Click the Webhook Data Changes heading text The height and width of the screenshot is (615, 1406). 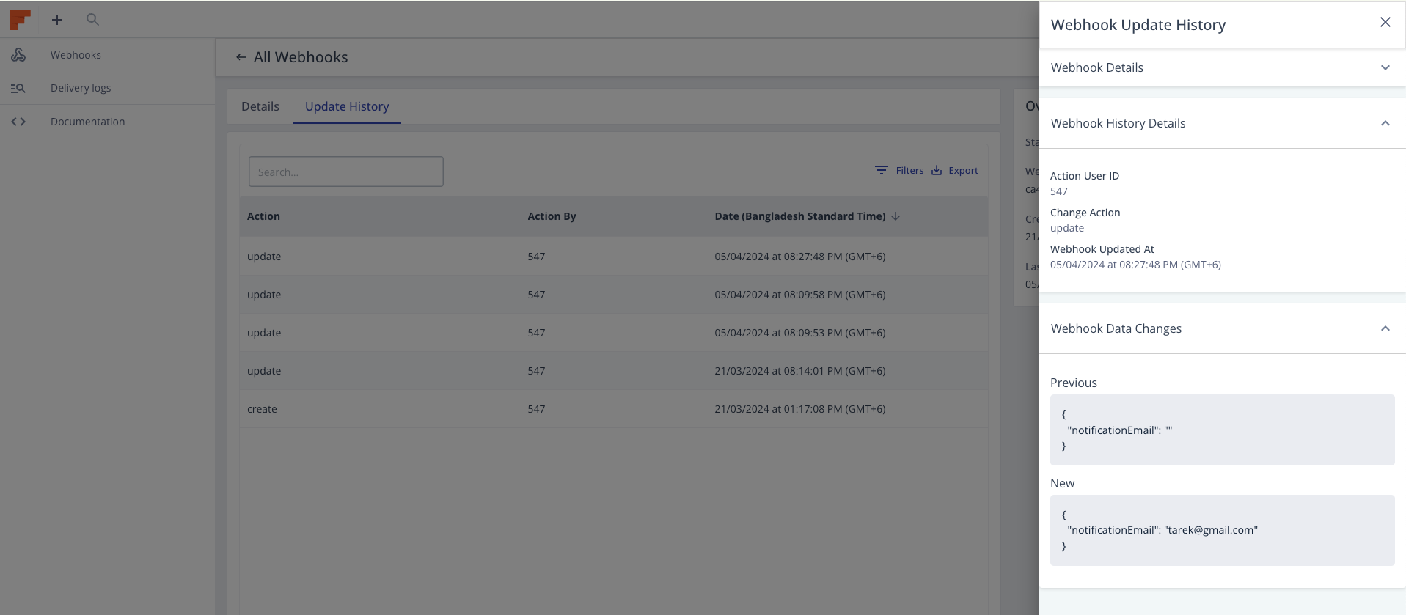click(1116, 328)
